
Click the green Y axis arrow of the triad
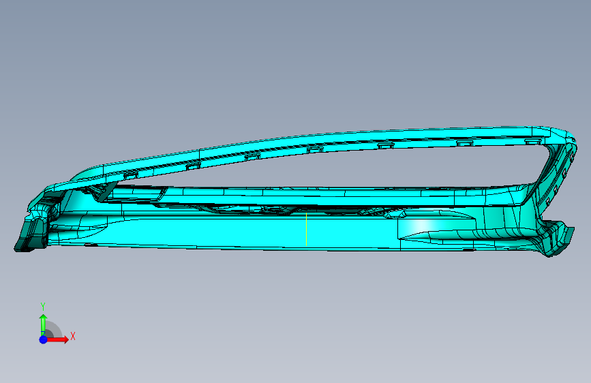[43, 325]
